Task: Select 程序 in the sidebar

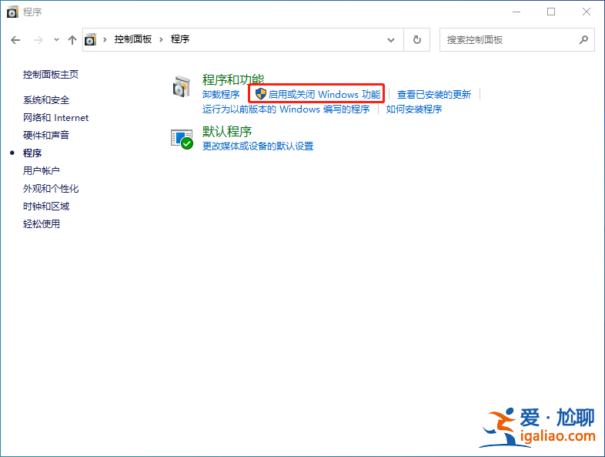Action: 32,153
